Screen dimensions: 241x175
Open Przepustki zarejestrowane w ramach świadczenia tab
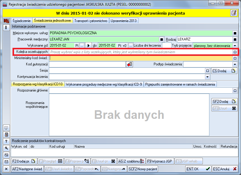click(x=180, y=84)
